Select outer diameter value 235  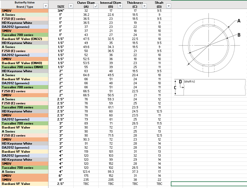(x=86, y=180)
